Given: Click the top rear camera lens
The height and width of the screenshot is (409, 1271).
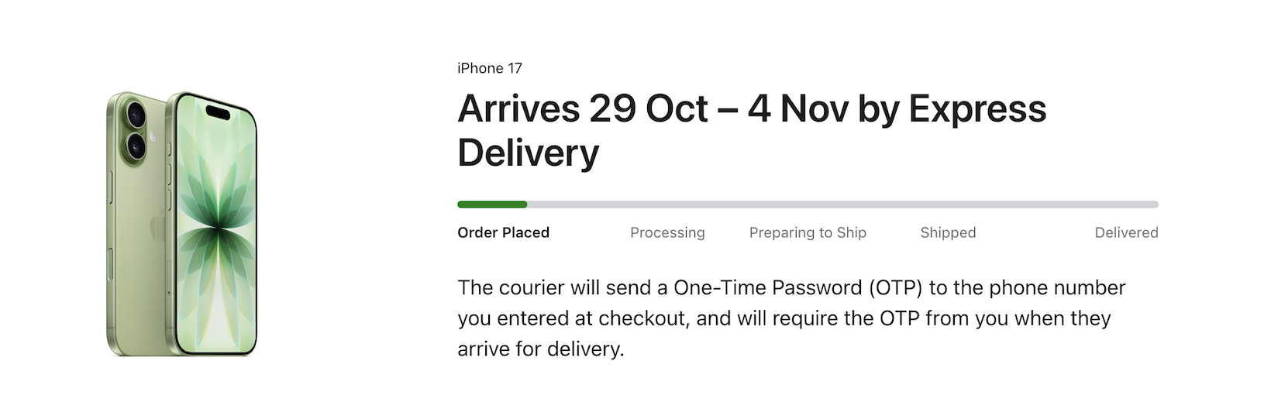Looking at the screenshot, I should tap(136, 115).
